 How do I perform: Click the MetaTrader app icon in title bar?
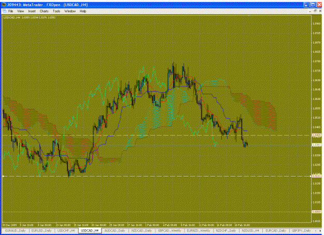click(x=4, y=5)
